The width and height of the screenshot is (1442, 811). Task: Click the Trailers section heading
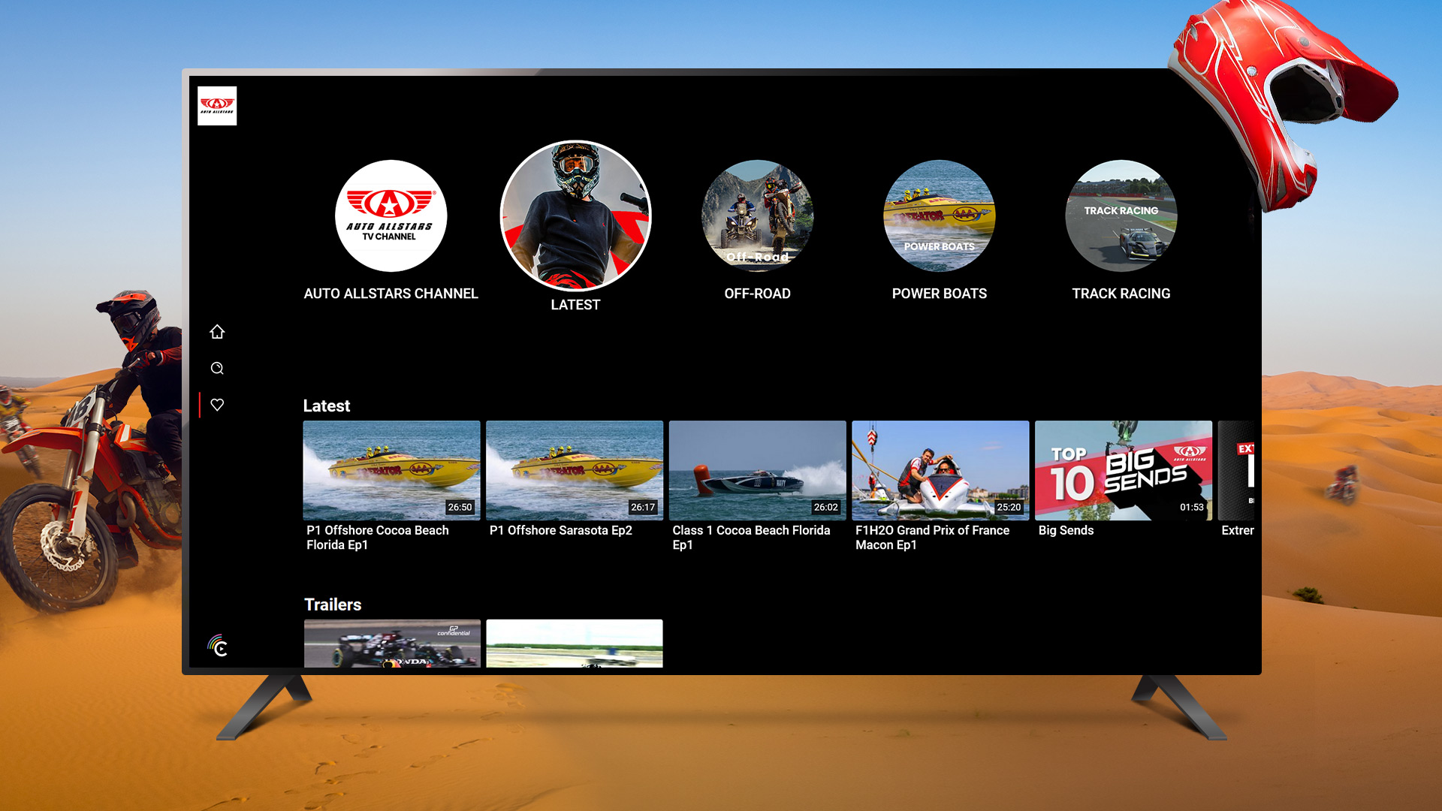(x=333, y=604)
